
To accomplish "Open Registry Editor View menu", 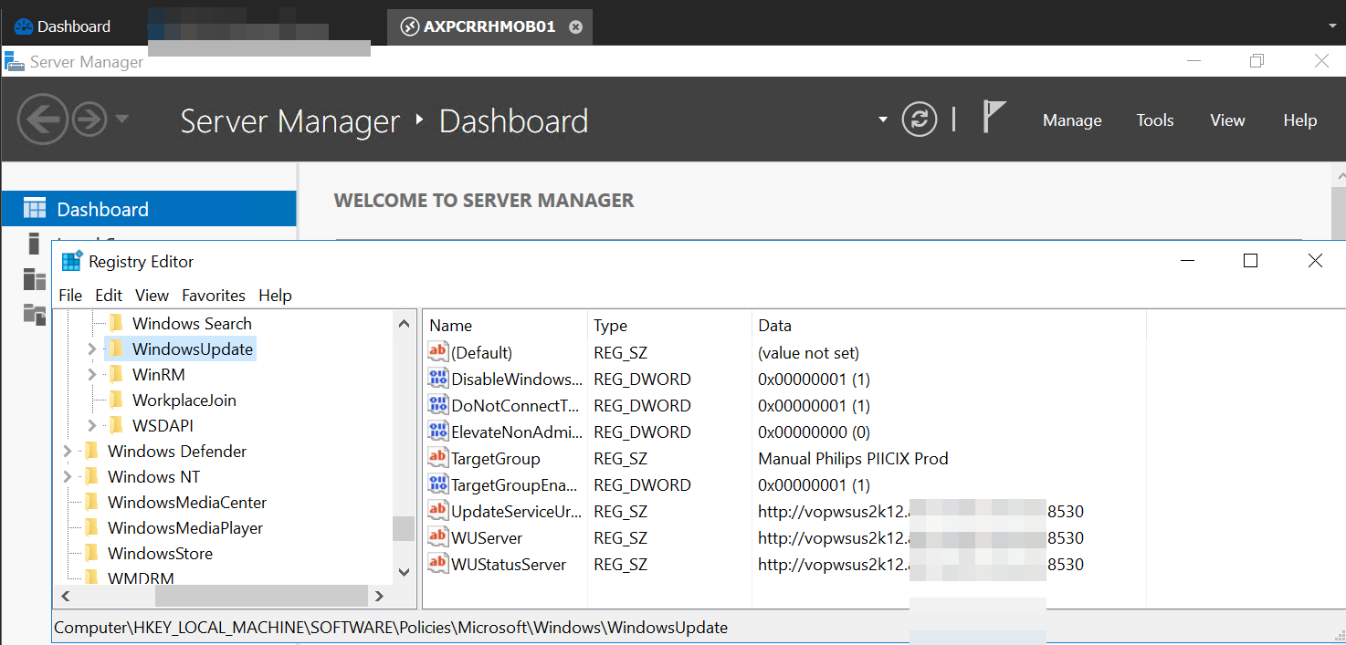I will point(152,295).
